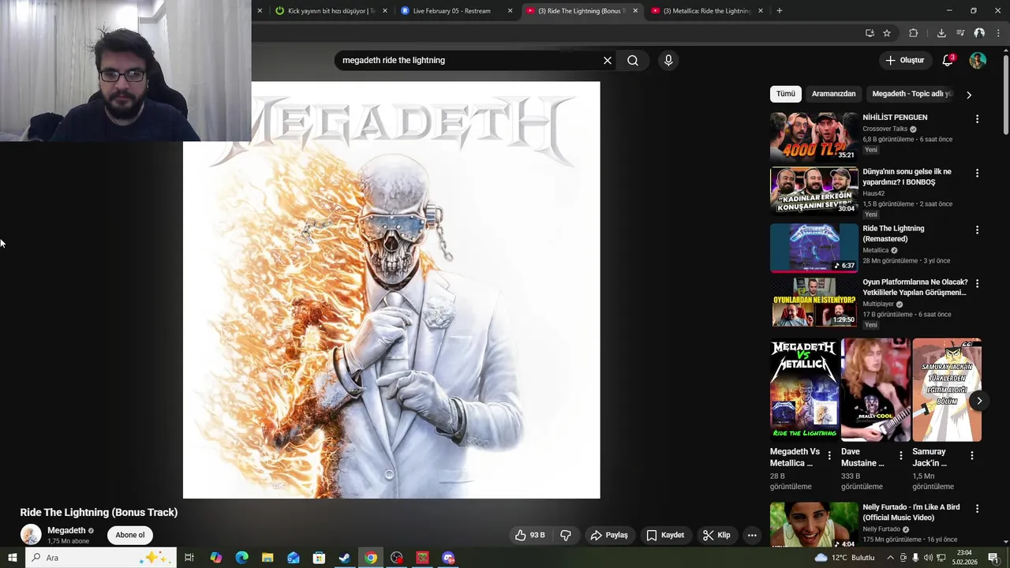
Task: Close the Ride The Lightning (Bonus) tab
Action: tap(635, 11)
